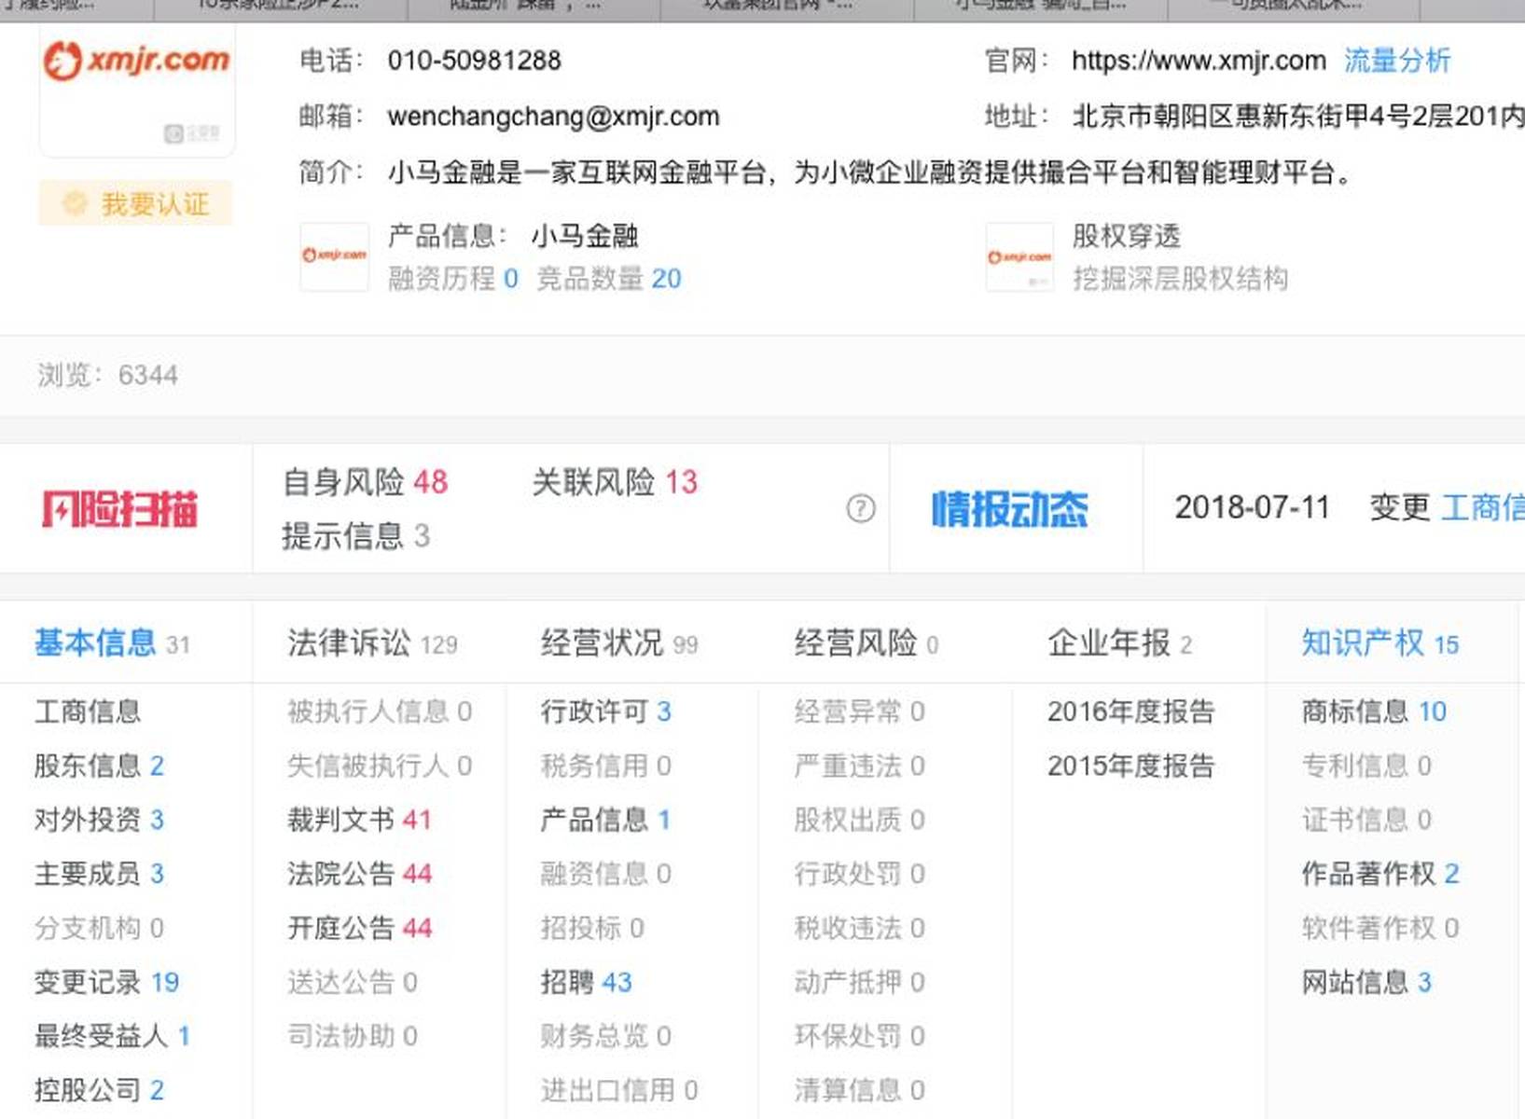Click the 情报动态 banner
Viewport: 1525px width, 1119px height.
click(x=1009, y=509)
